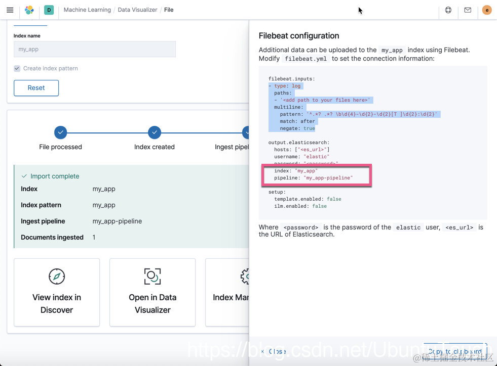Click the multiline pattern regex line
Viewport: 497px width, 366px height.
pyautogui.click(x=359, y=114)
